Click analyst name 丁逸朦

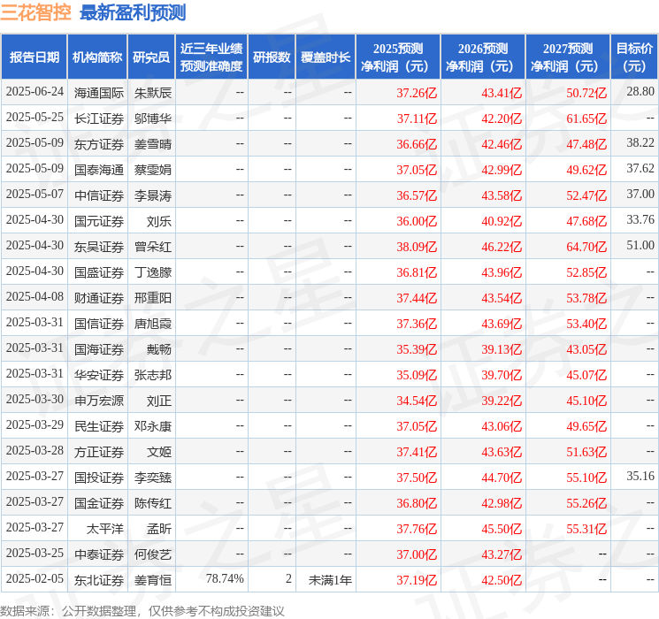pos(153,272)
